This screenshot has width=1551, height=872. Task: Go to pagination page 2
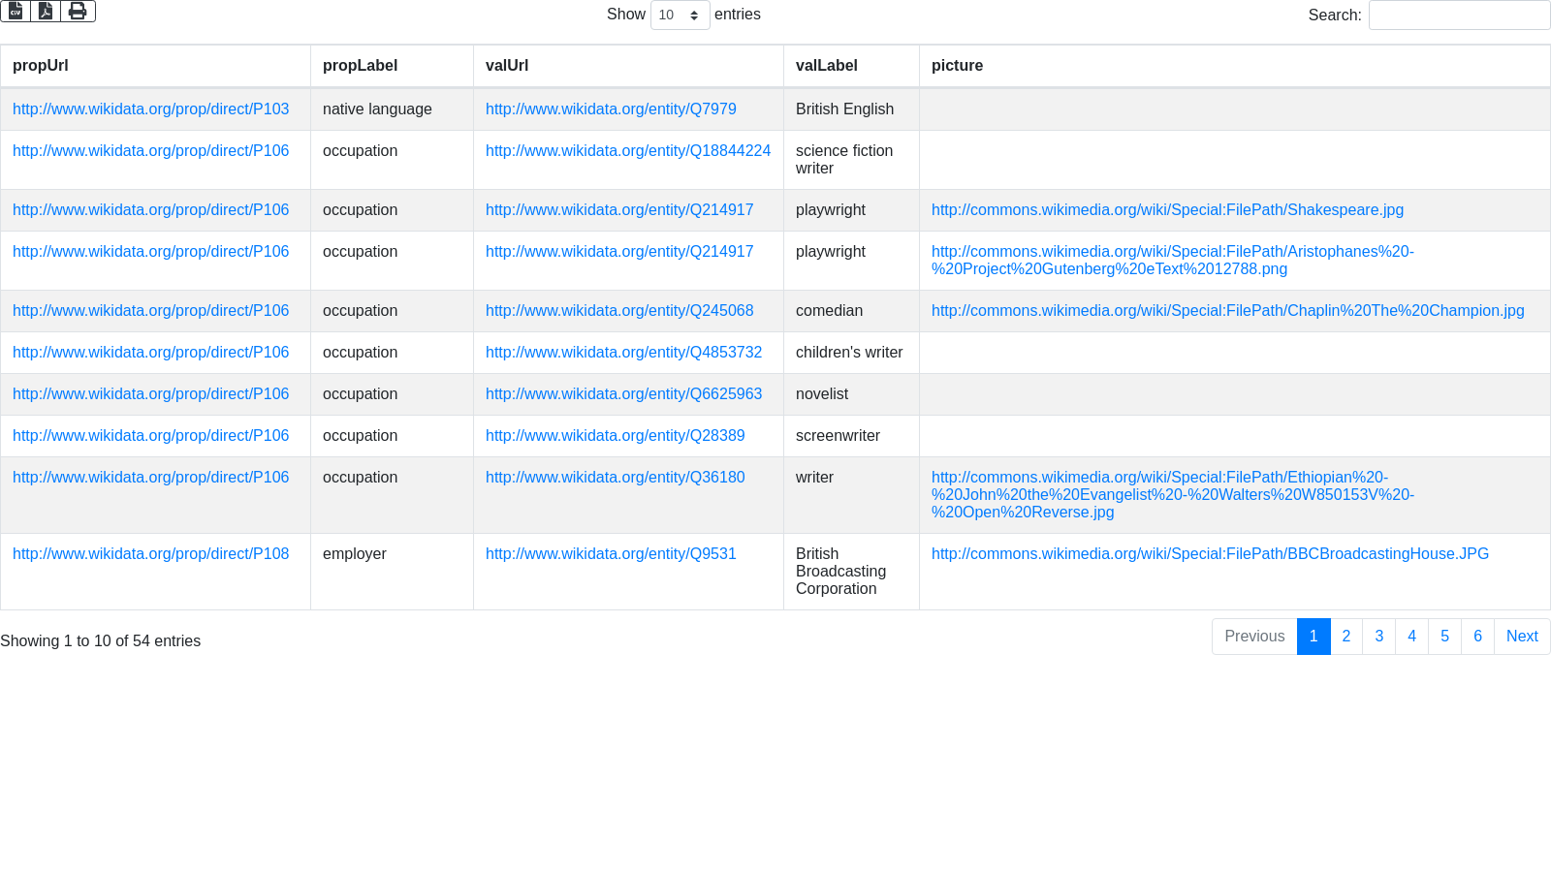point(1345,637)
